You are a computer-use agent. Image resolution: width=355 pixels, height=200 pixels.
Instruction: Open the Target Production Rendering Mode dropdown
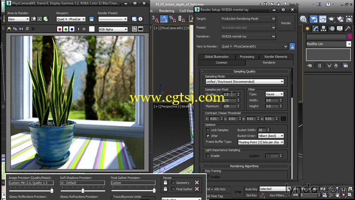click(x=248, y=19)
